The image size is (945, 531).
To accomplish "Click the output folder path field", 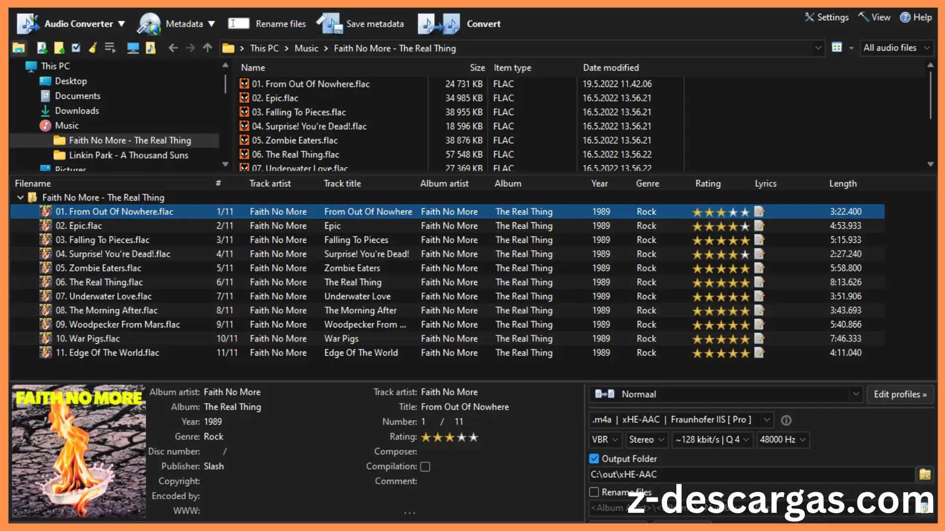I will tap(751, 474).
